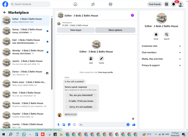Open the Shae conversation
Viewport: 188px width, 137px height.
coord(26,94)
